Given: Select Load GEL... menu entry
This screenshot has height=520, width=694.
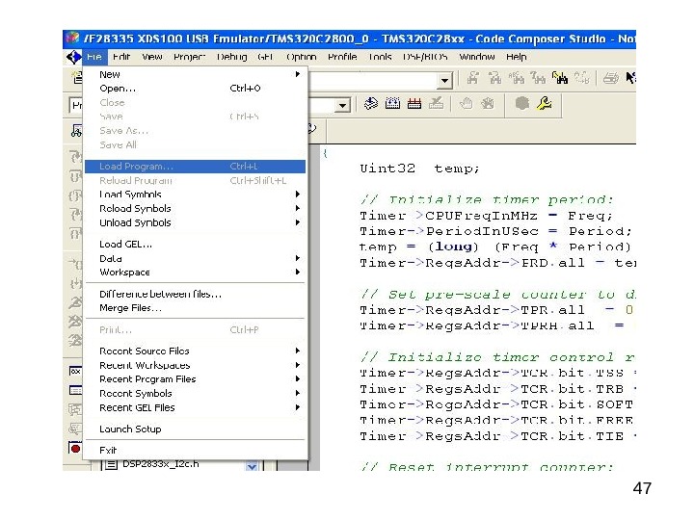Looking at the screenshot, I should [195, 244].
